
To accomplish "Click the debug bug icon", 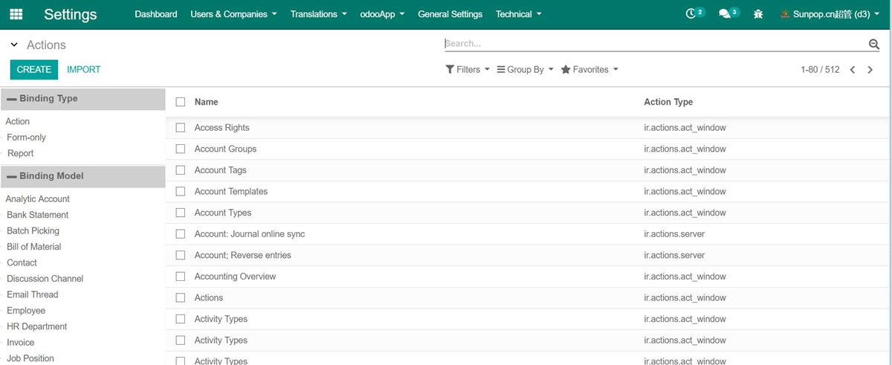I will 758,14.
